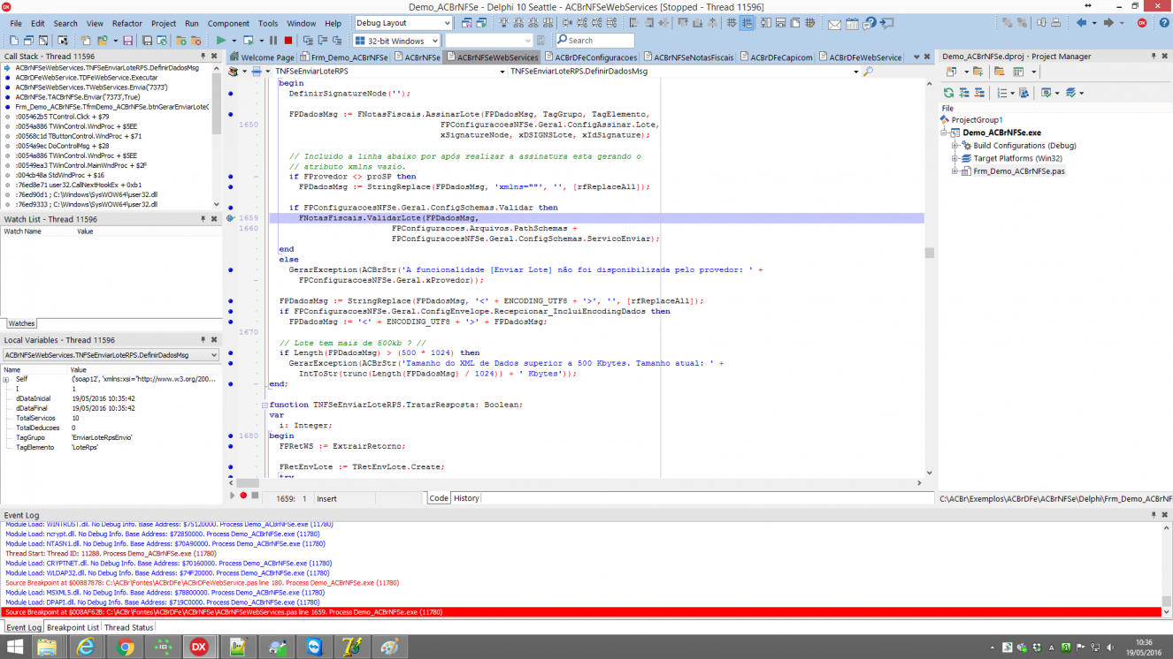Click Collapse All icon in Project Manager

point(979,93)
